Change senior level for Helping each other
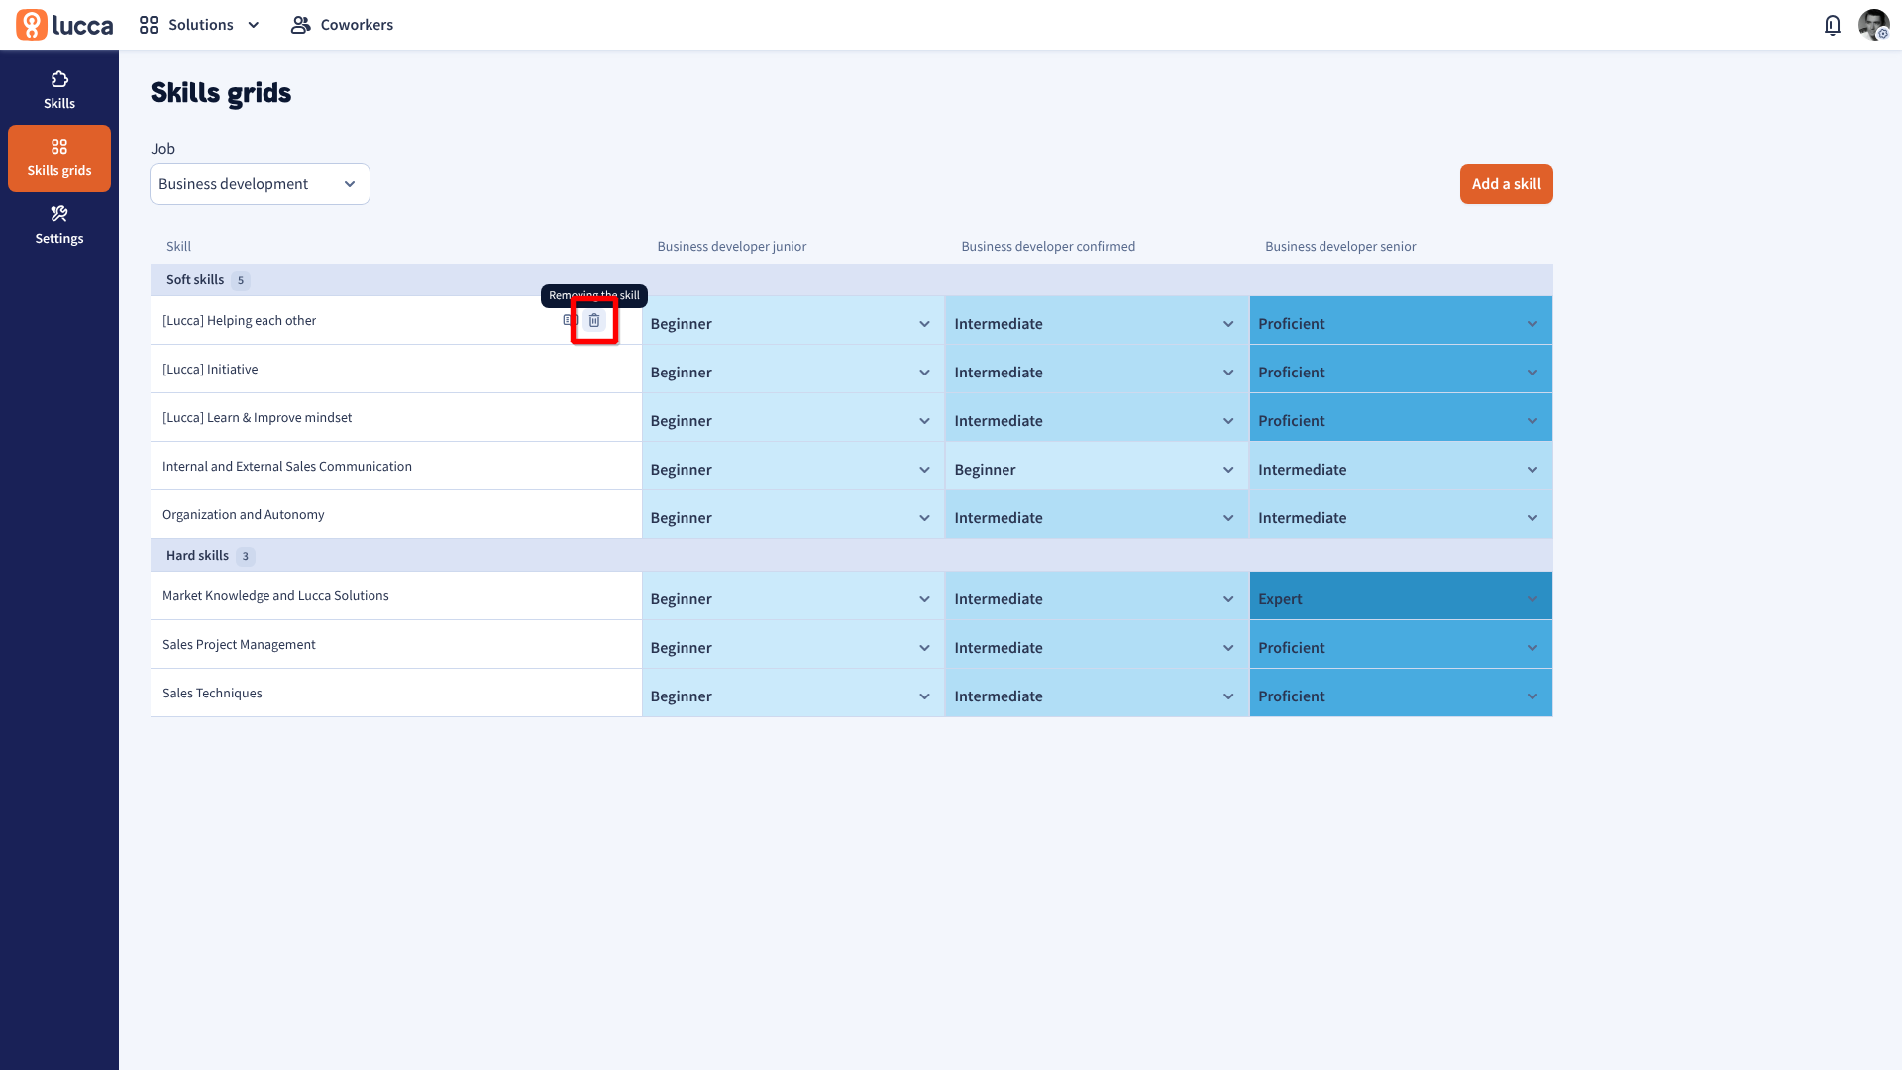The image size is (1902, 1070). [x=1401, y=321]
